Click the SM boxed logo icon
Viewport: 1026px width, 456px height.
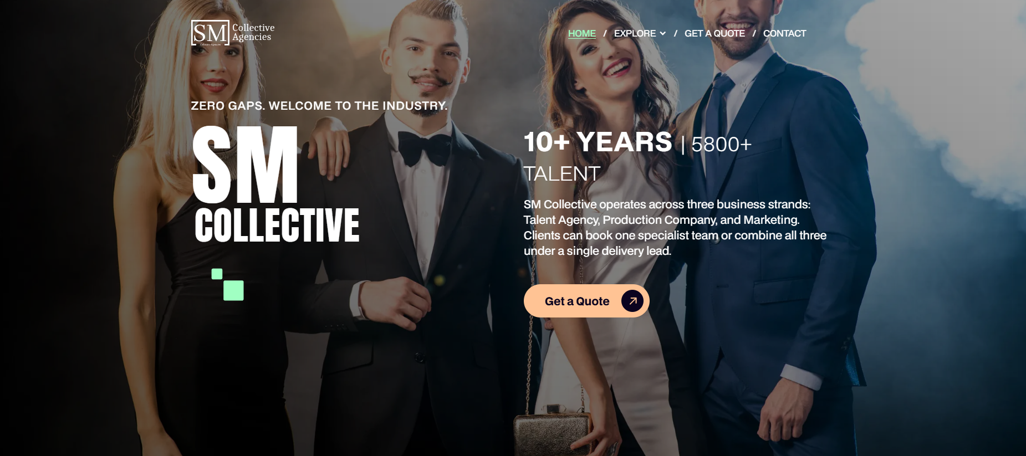click(x=210, y=33)
